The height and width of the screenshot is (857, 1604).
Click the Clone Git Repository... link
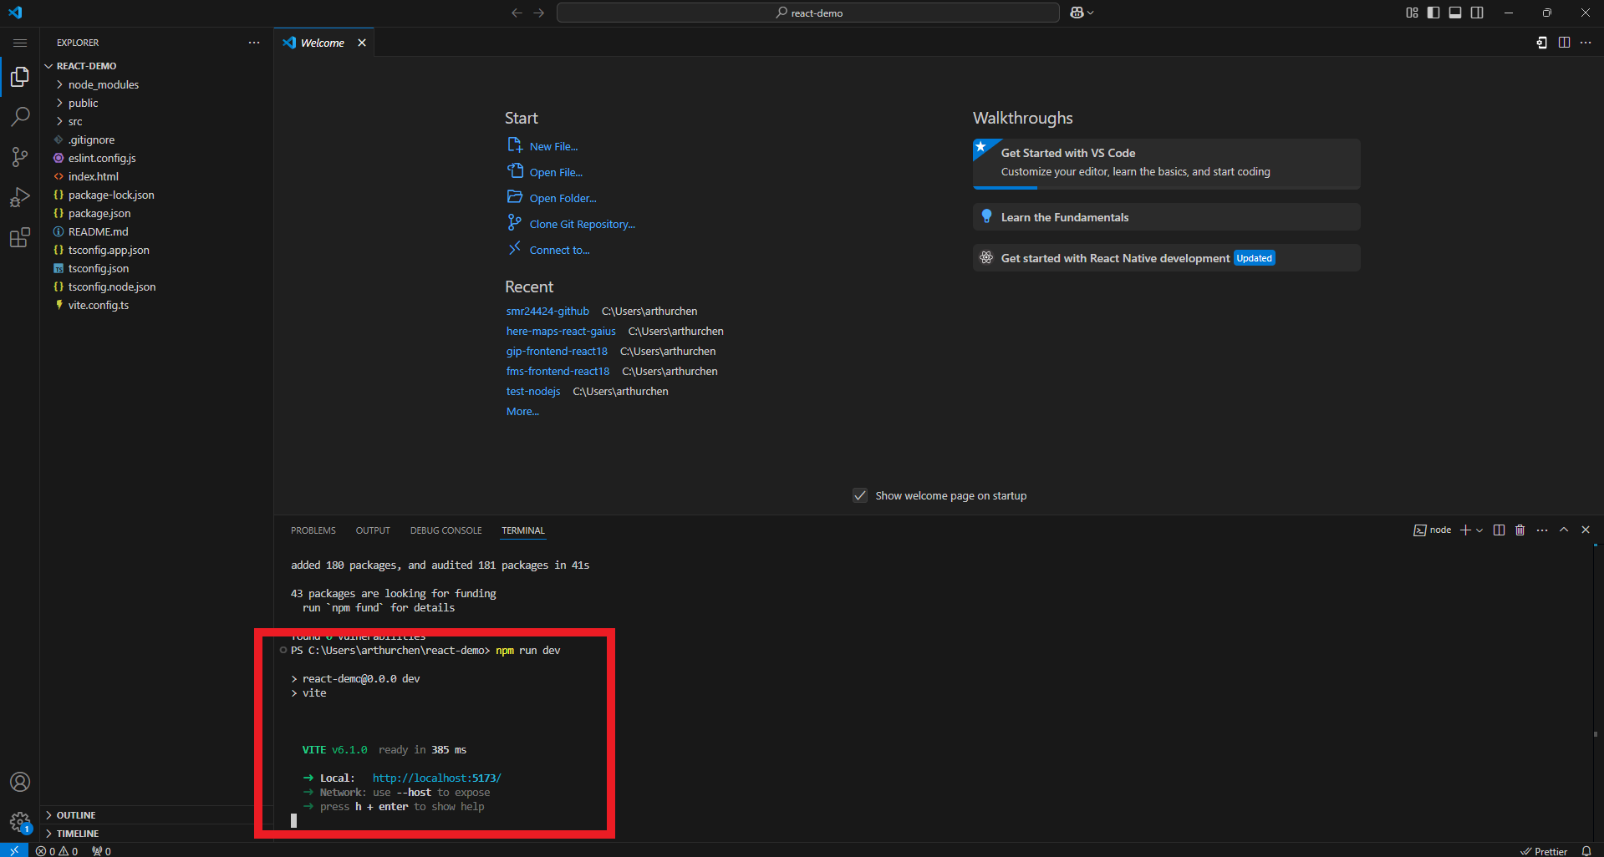pyautogui.click(x=583, y=224)
